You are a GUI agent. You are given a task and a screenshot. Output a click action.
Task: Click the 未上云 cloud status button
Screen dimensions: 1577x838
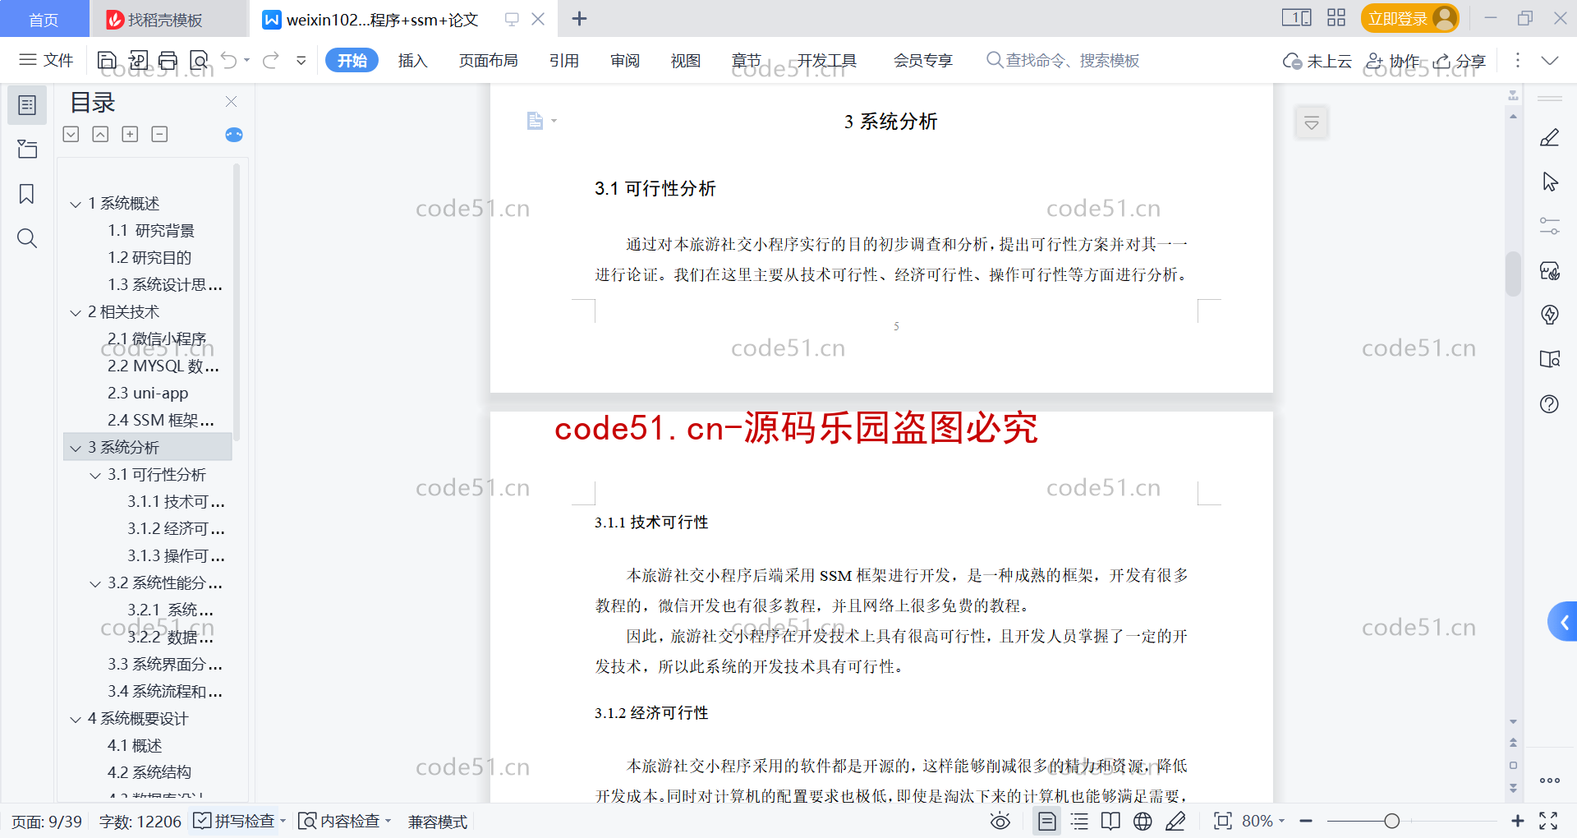(x=1317, y=61)
